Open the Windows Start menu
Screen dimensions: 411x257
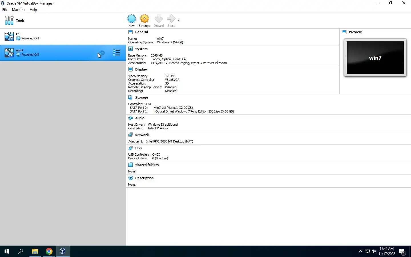[x=7, y=251]
